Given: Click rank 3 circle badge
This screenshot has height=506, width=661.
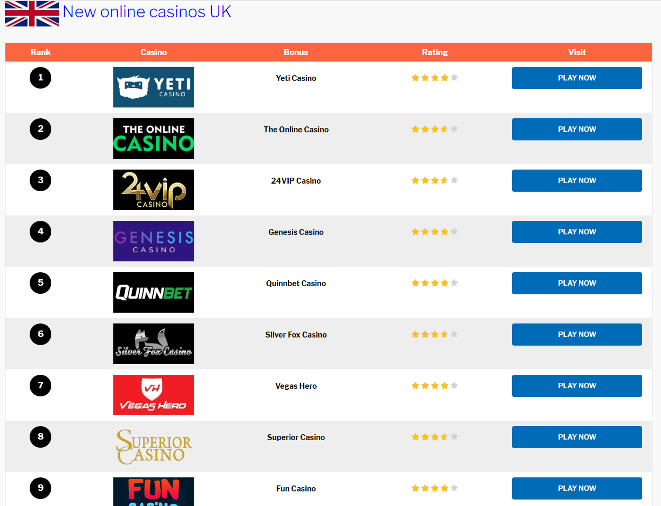Looking at the screenshot, I should [40, 180].
